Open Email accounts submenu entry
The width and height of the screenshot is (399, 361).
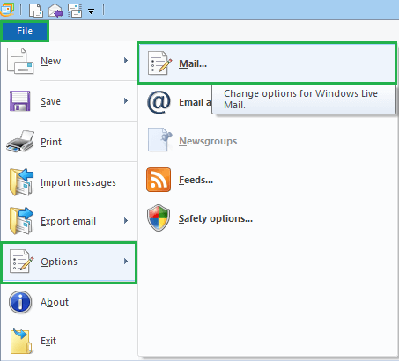click(195, 102)
